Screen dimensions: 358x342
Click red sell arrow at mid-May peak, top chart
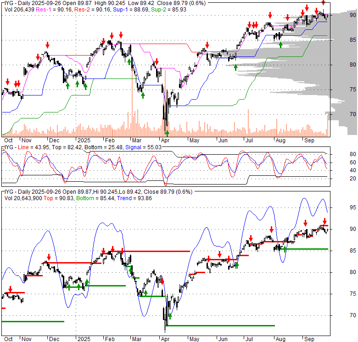(207, 45)
